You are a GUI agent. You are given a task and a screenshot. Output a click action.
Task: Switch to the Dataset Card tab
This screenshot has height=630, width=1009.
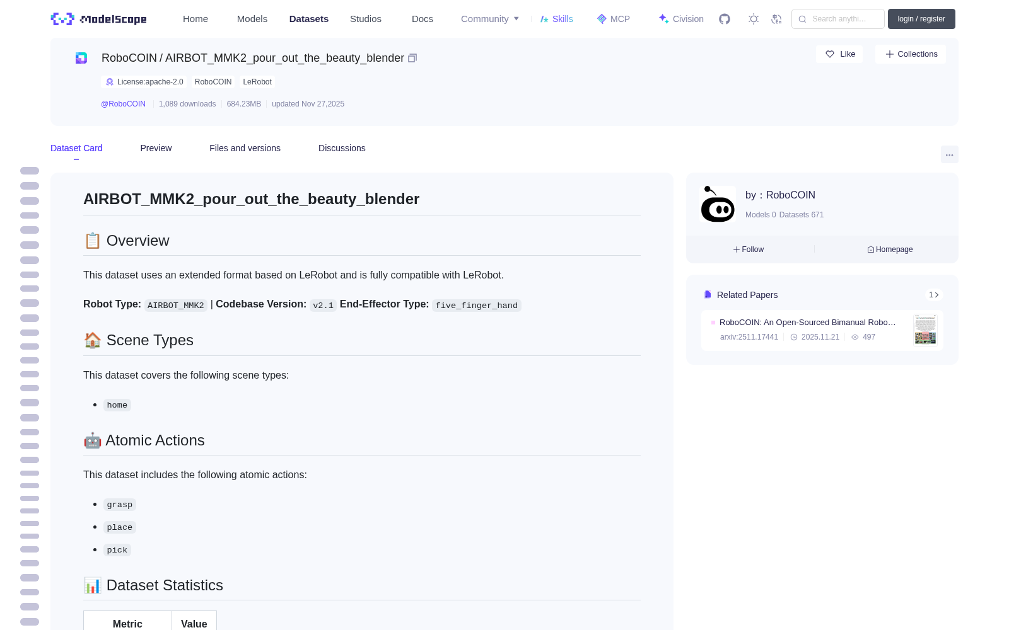click(x=76, y=148)
